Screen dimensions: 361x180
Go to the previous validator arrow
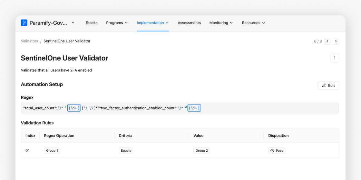coord(327,41)
